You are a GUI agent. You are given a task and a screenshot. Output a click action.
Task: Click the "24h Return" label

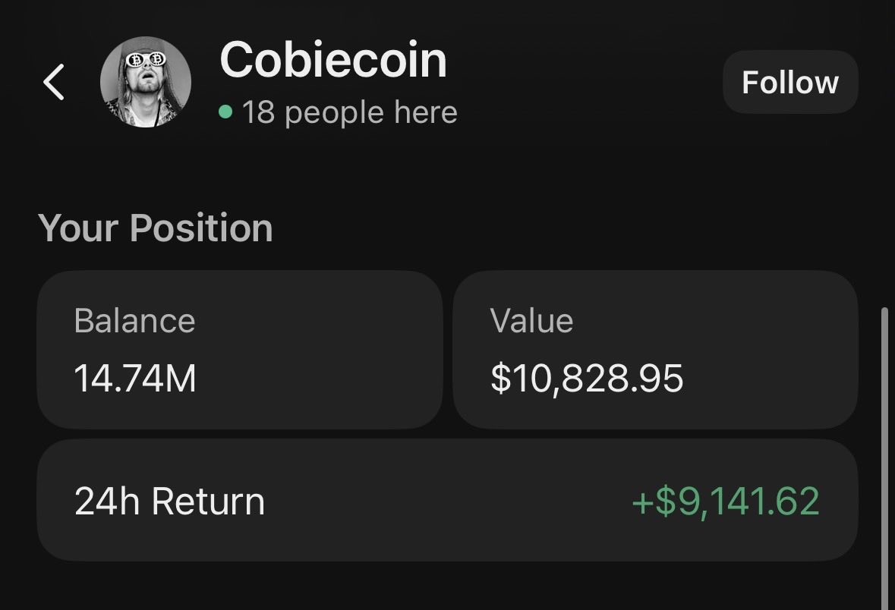click(x=169, y=502)
